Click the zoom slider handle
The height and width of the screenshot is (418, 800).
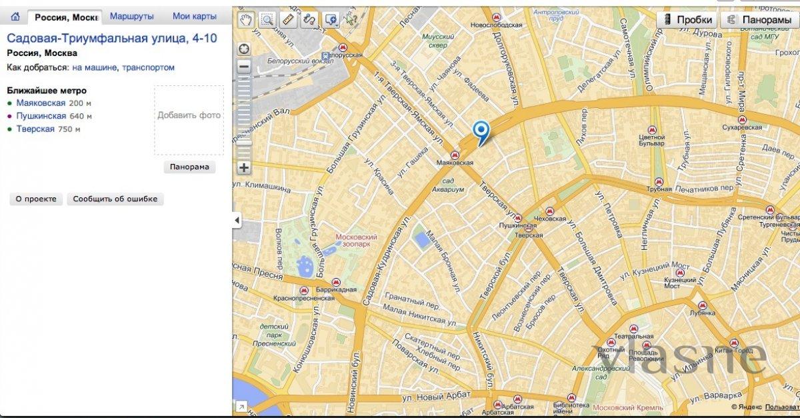pyautogui.click(x=244, y=141)
